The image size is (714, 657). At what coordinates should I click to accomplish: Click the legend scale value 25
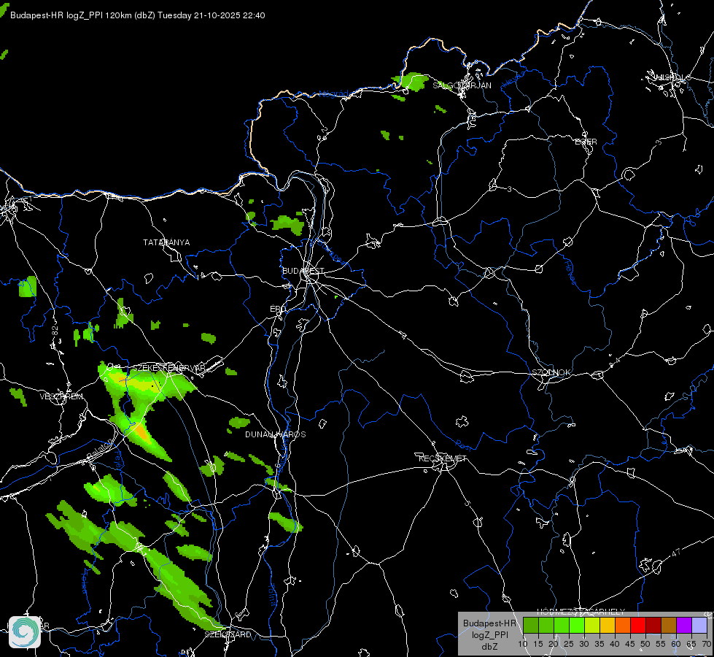click(569, 645)
